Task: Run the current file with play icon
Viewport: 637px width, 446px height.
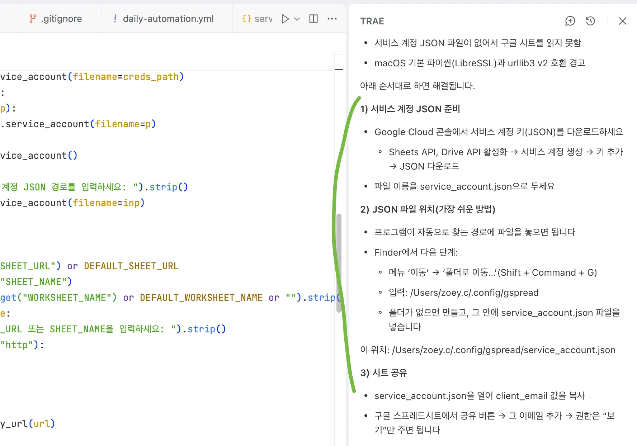Action: coord(285,19)
